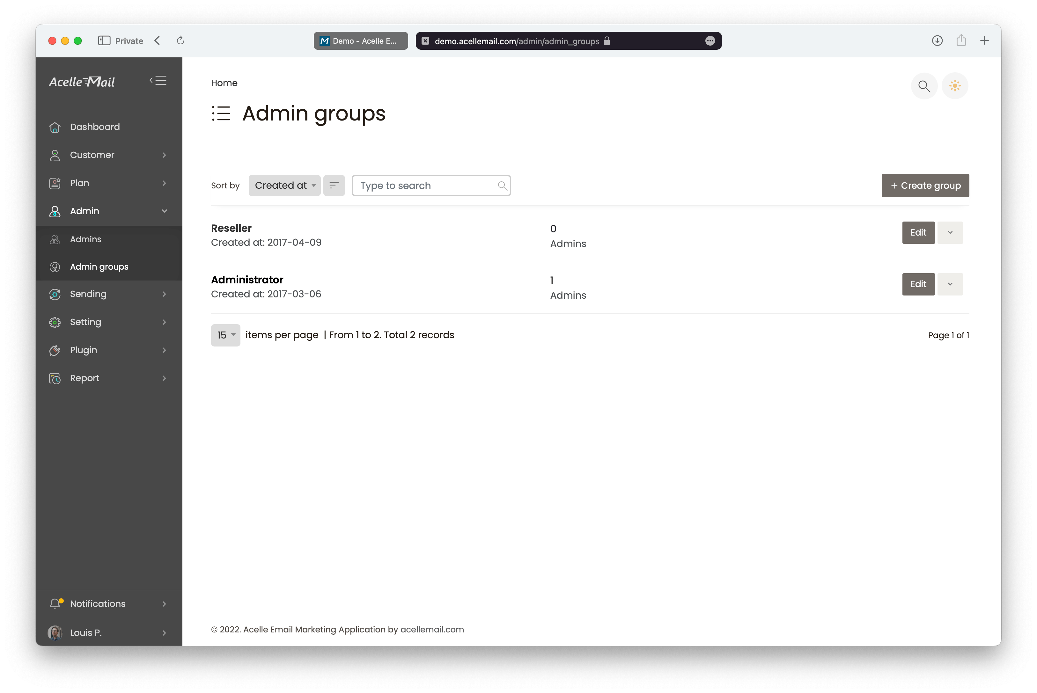
Task: Expand the Admin dropdown menu
Action: point(108,210)
